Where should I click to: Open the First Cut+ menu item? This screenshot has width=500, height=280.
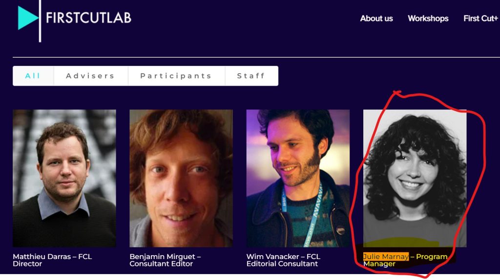pyautogui.click(x=480, y=19)
